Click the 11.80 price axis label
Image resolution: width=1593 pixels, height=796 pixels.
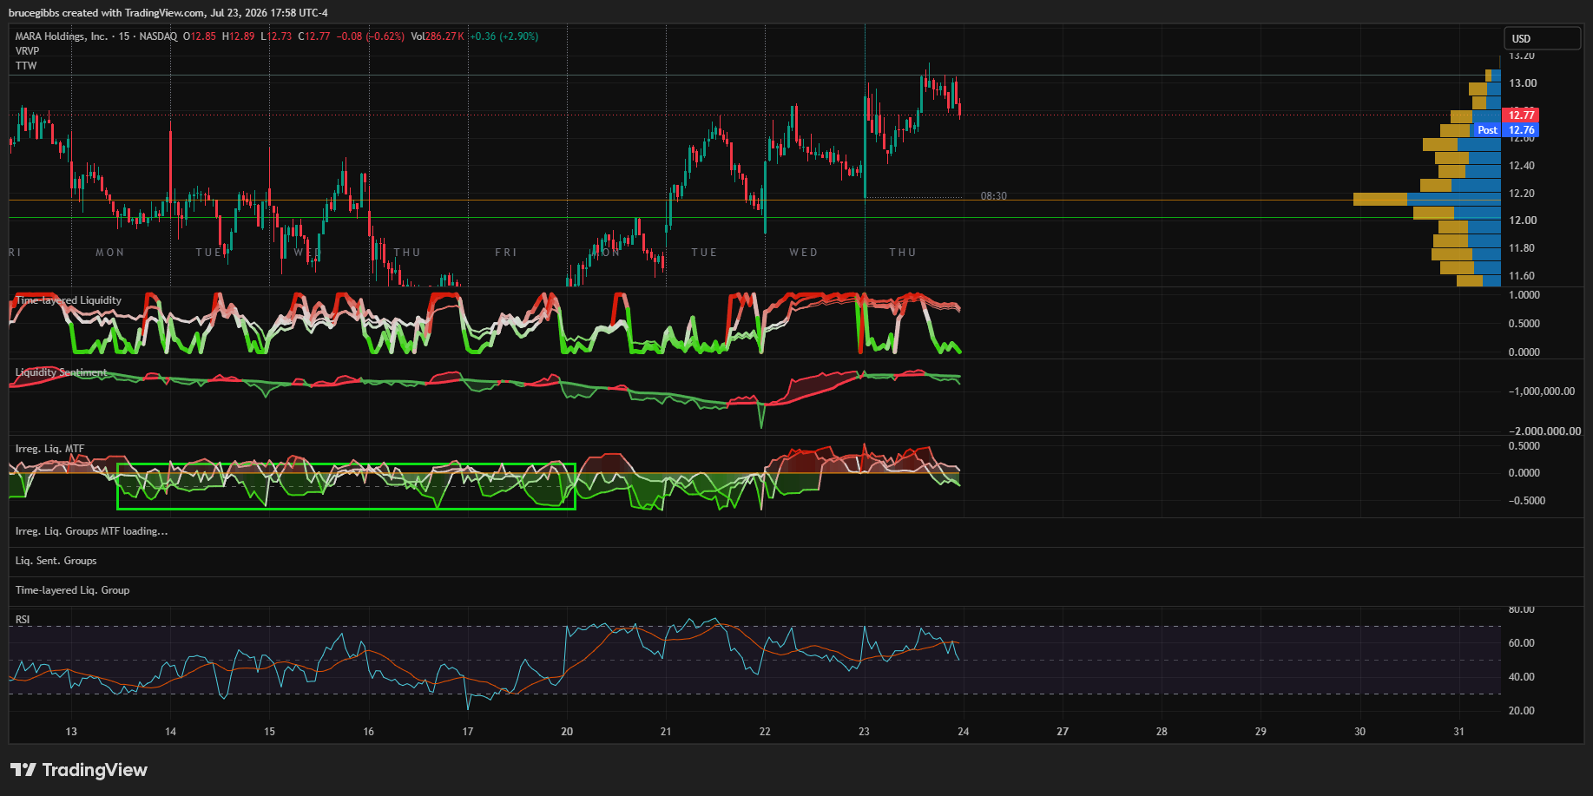tap(1523, 248)
